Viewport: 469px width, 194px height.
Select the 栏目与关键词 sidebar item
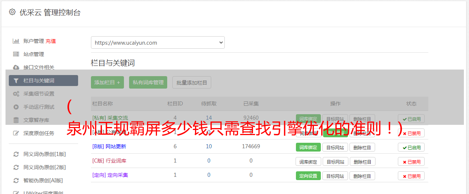[x=43, y=81]
